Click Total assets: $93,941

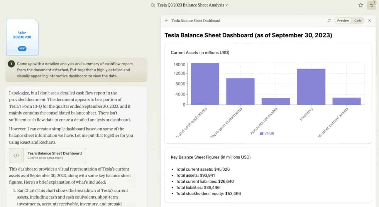(196, 175)
